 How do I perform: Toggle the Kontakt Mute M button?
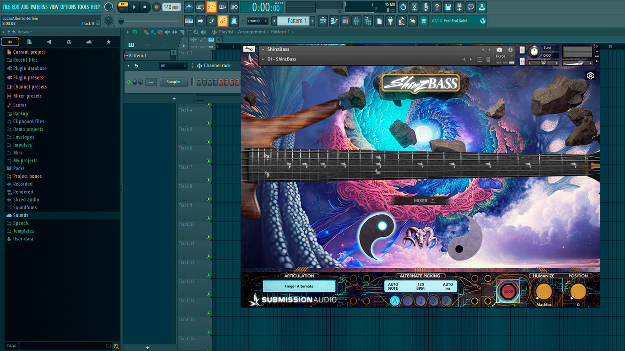(x=522, y=61)
